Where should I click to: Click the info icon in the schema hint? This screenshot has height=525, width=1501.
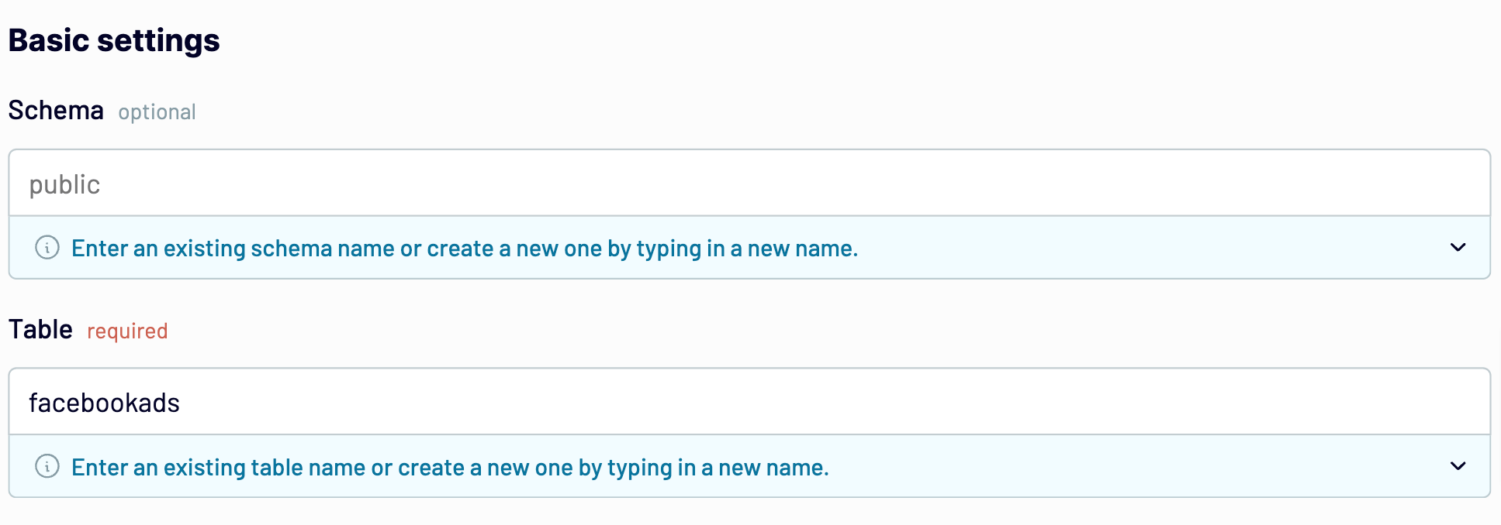[47, 248]
